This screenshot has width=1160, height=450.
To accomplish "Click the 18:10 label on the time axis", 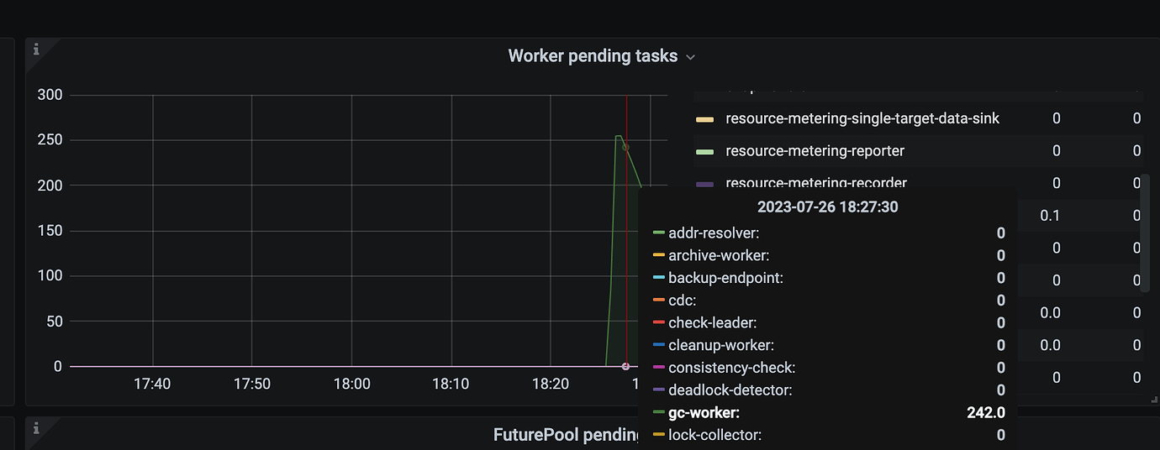I will (x=451, y=384).
